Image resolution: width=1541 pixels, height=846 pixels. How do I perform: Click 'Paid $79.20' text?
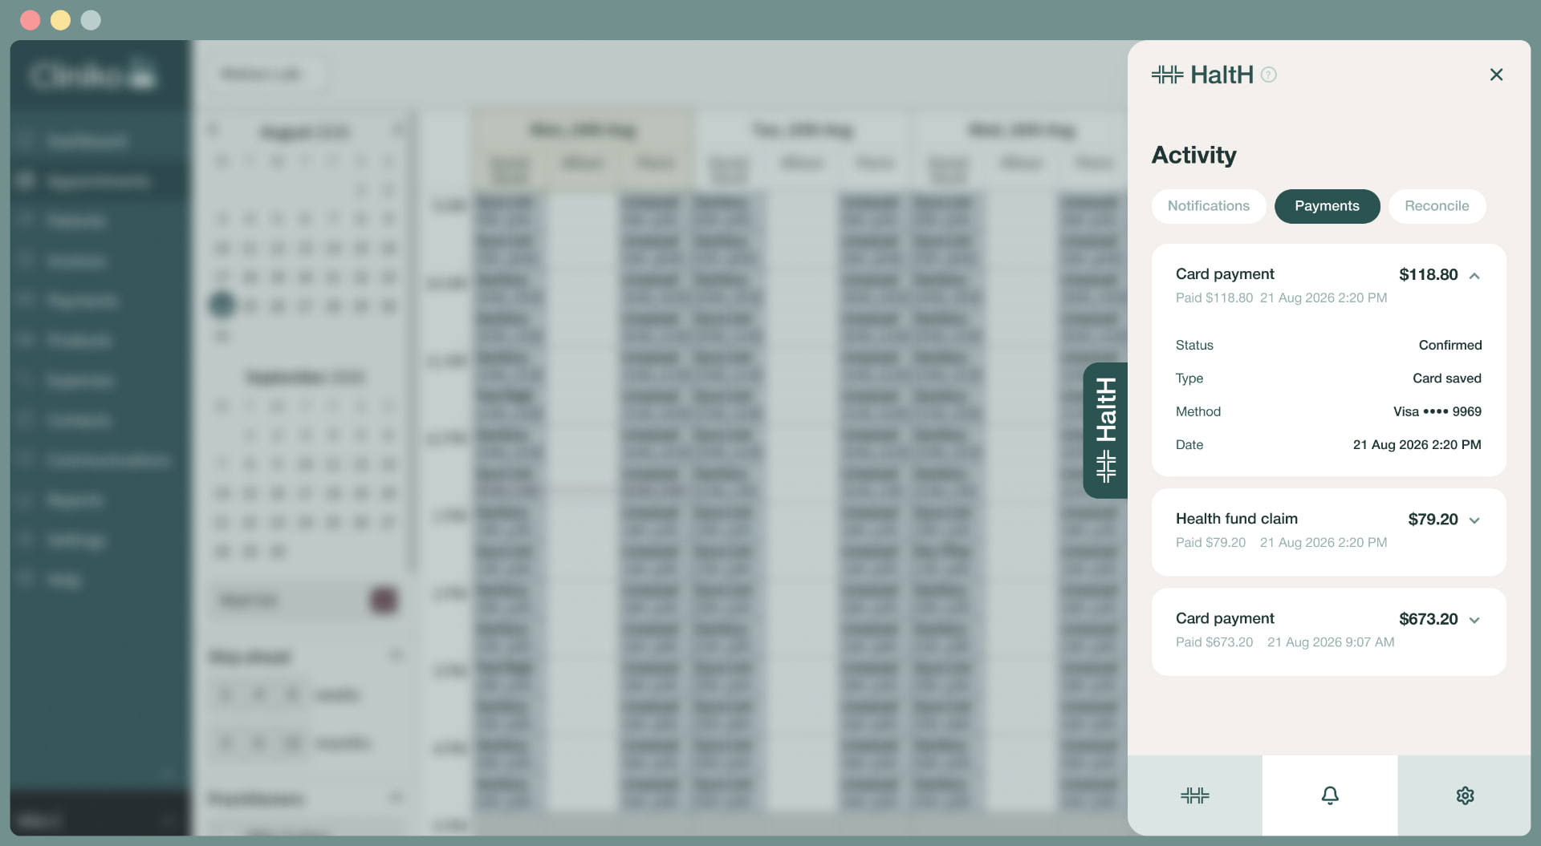click(x=1210, y=543)
